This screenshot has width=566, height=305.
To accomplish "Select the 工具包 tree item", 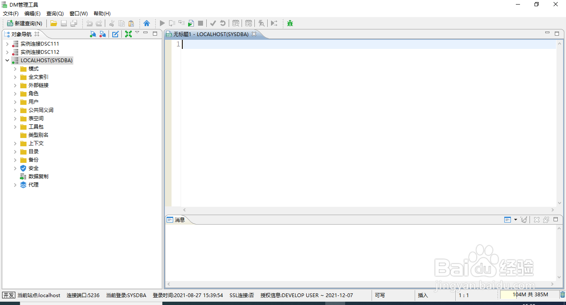I will 36,126.
